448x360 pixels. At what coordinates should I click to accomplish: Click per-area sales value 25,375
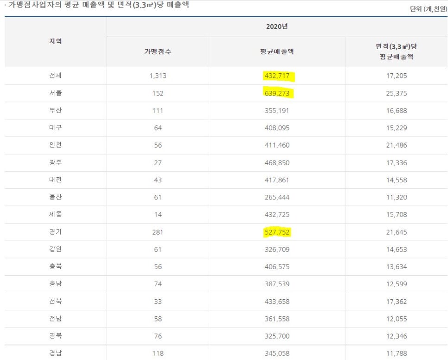click(x=396, y=93)
